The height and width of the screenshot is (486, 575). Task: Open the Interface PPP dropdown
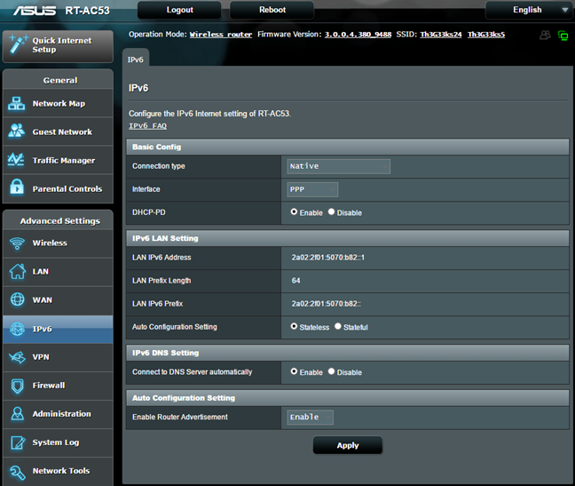click(x=312, y=189)
